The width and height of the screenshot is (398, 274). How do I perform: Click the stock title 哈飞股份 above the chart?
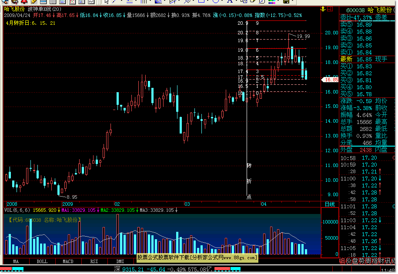pos(14,9)
